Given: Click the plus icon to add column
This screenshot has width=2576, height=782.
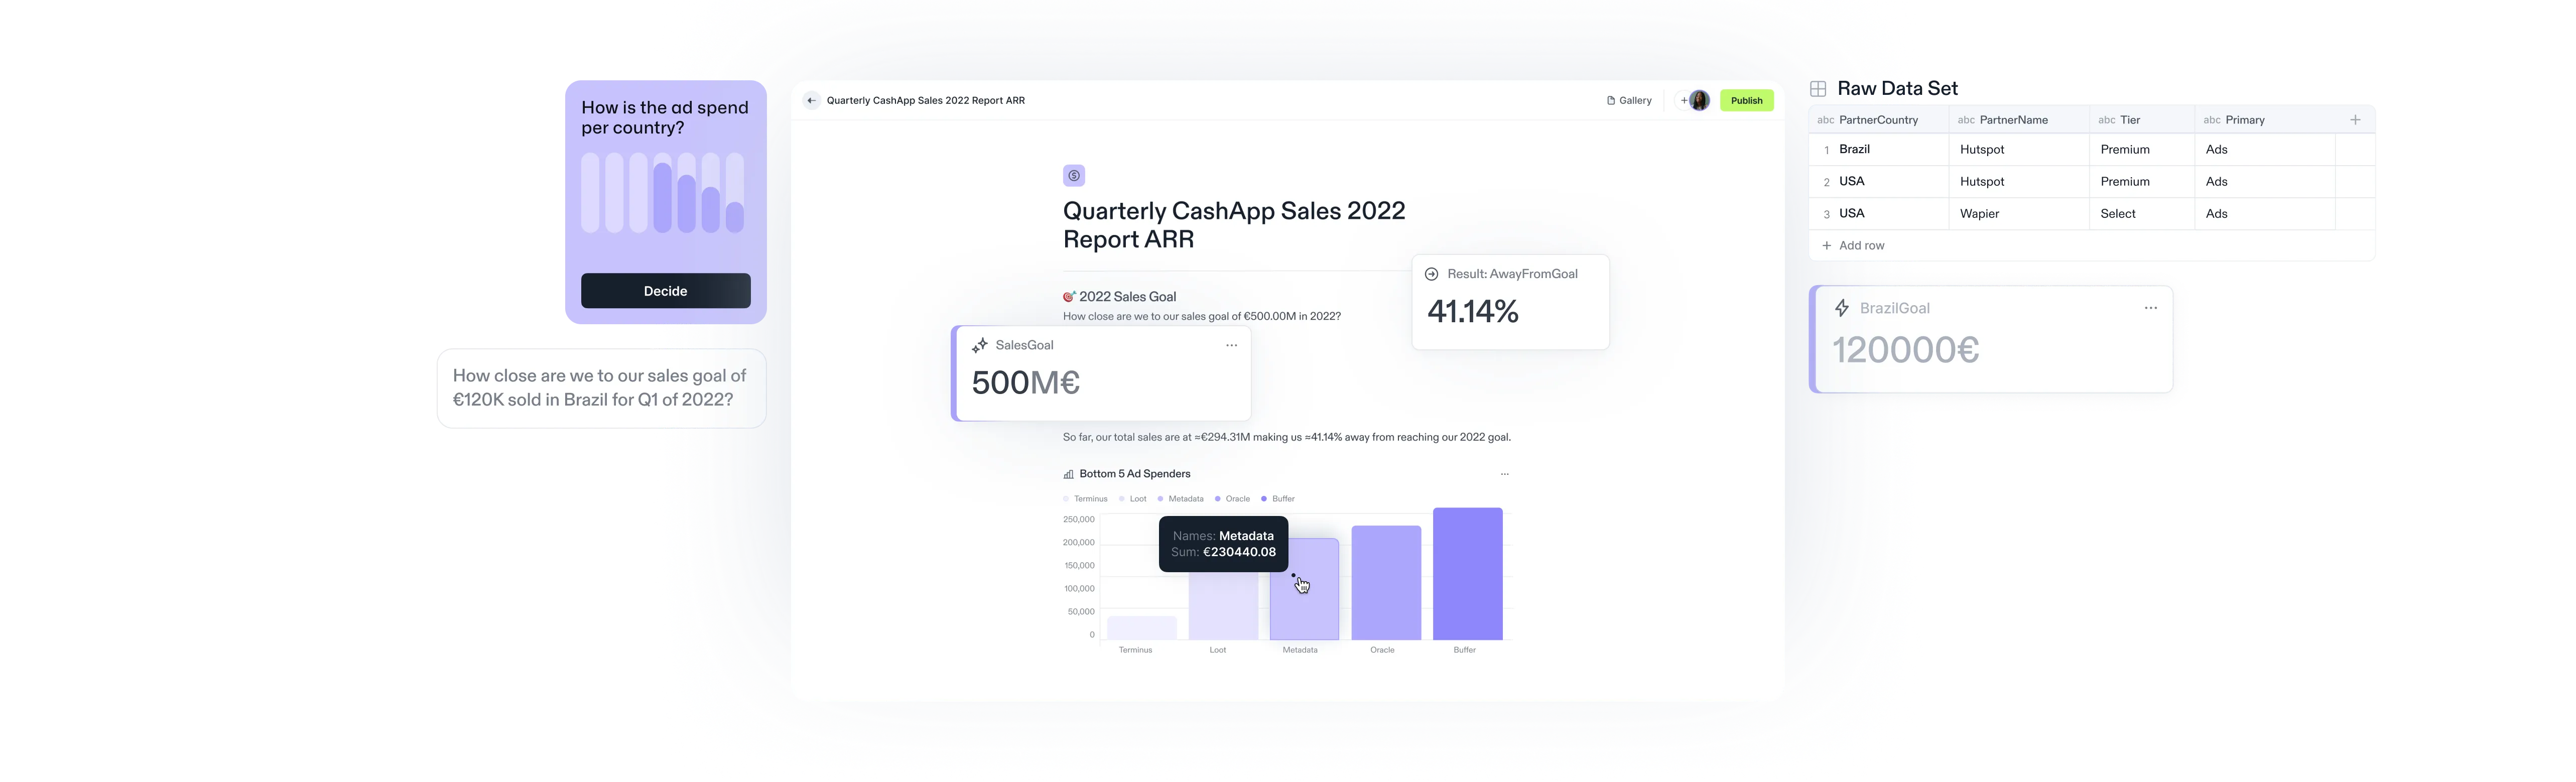Looking at the screenshot, I should coord(2354,120).
